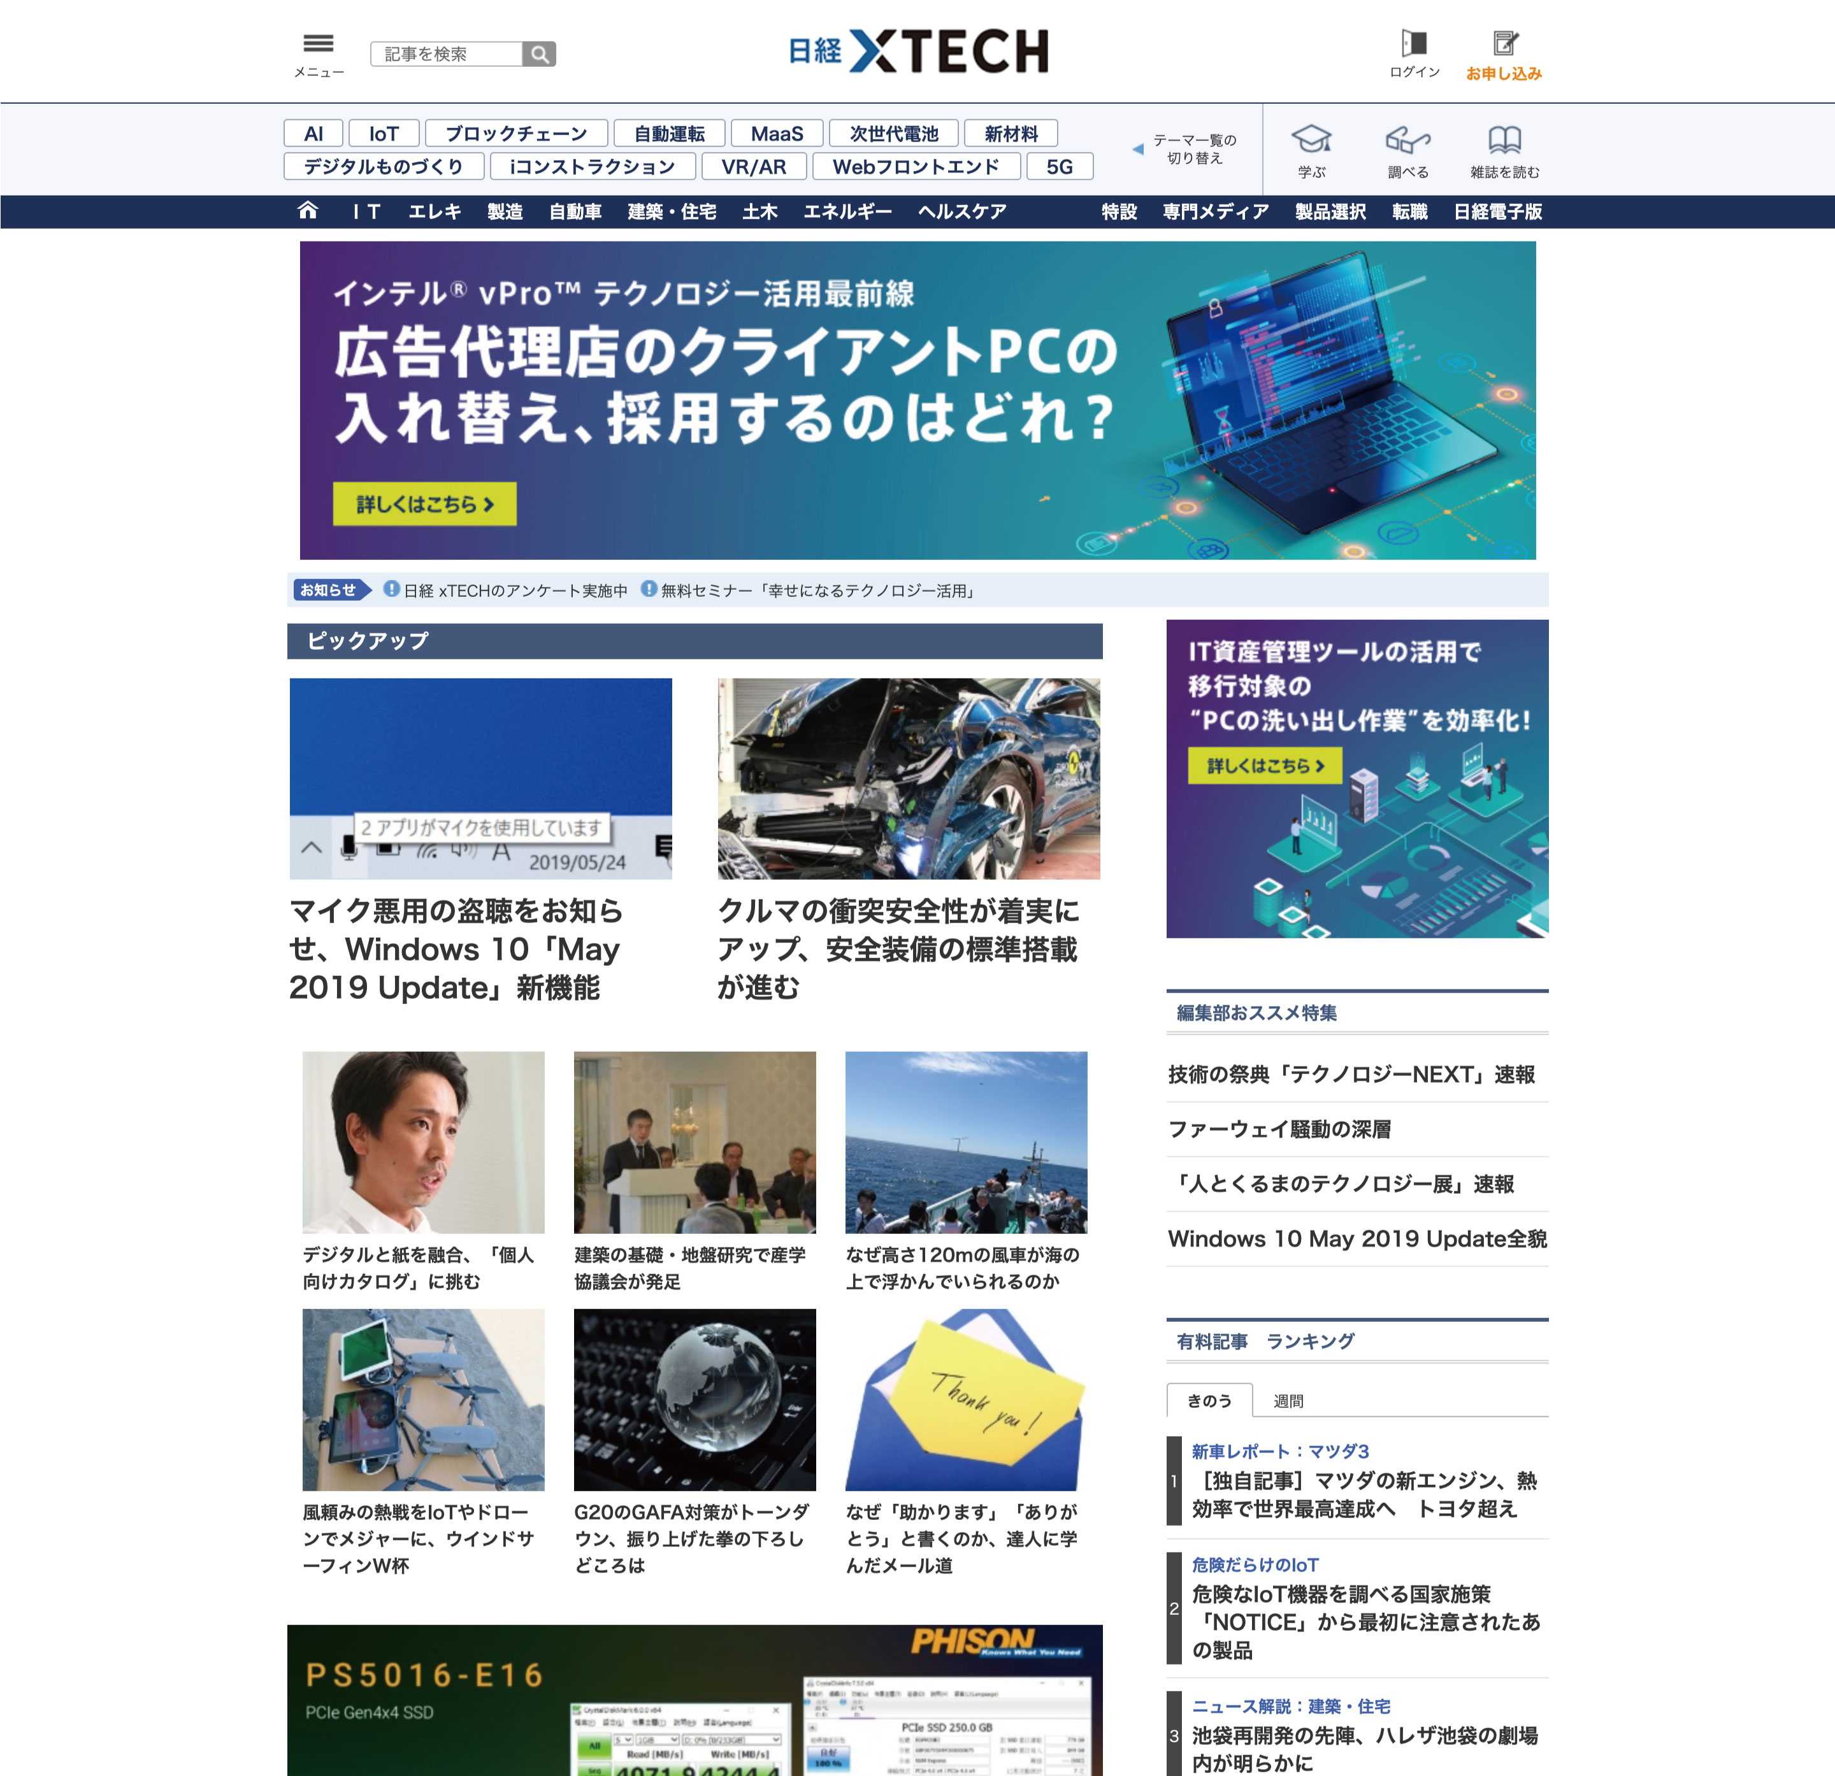Click the テーマ一覧の切り替え arrow

[x=1137, y=149]
